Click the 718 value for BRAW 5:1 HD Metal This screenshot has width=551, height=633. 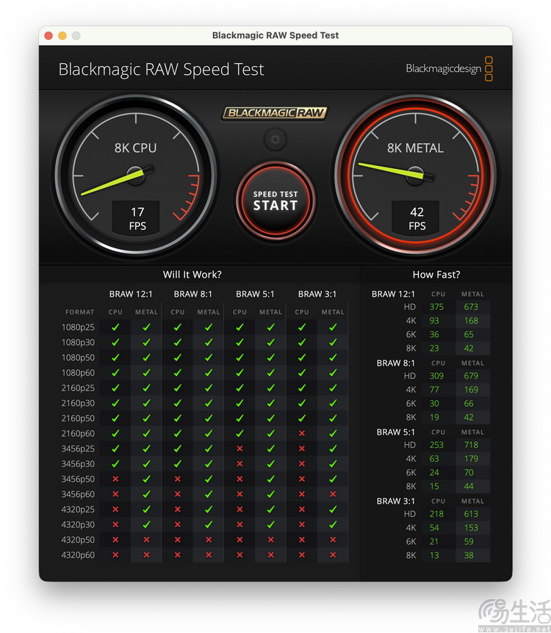[x=471, y=445]
